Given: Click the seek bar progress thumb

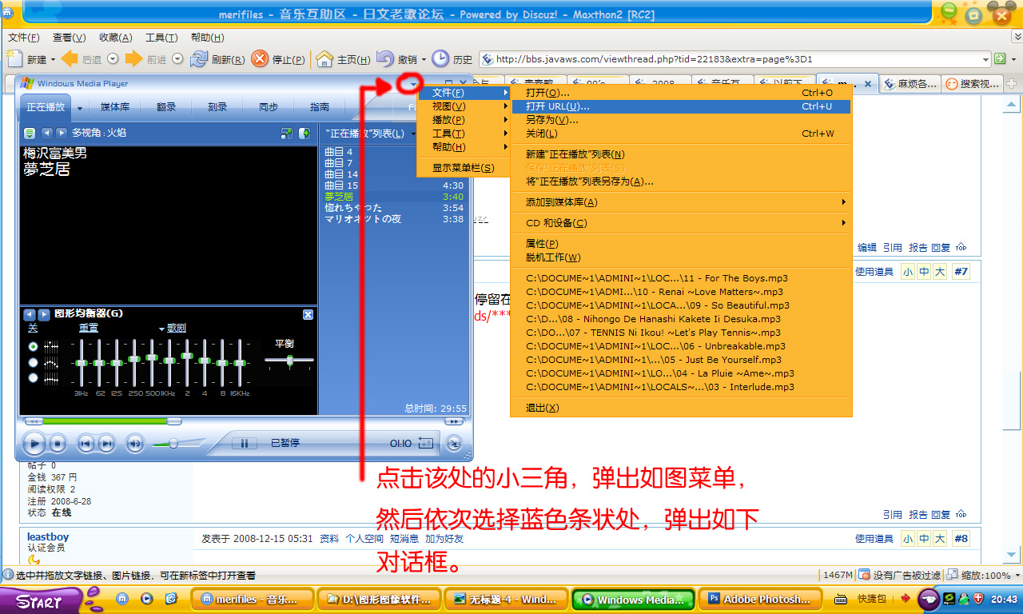Looking at the screenshot, I should click(x=173, y=421).
